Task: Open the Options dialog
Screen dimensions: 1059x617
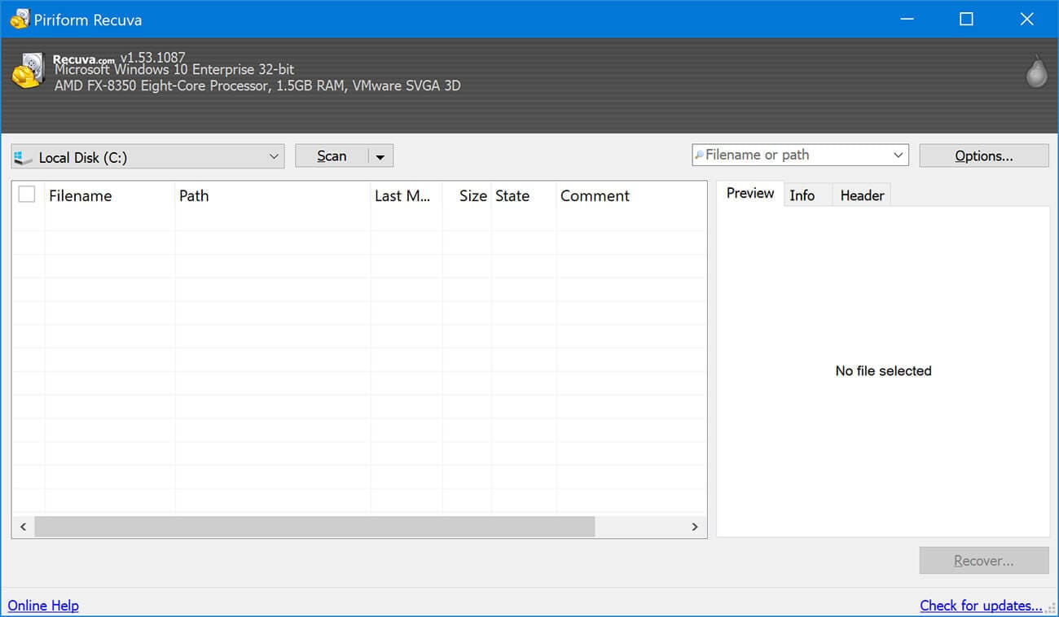Action: [x=983, y=155]
